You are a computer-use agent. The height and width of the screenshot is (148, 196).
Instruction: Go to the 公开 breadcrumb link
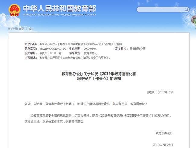coord(31,29)
